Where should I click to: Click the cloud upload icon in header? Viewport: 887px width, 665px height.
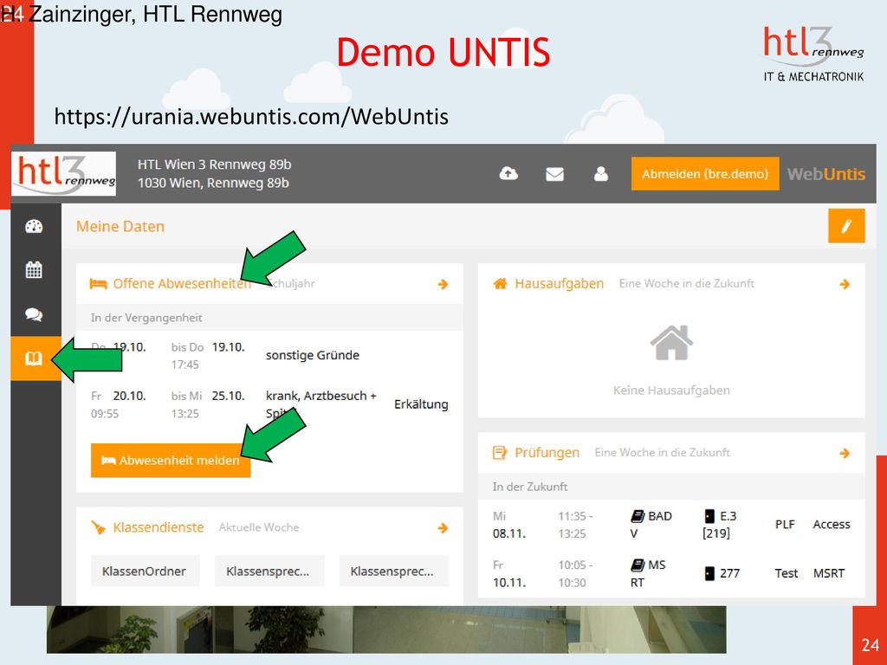click(x=508, y=173)
